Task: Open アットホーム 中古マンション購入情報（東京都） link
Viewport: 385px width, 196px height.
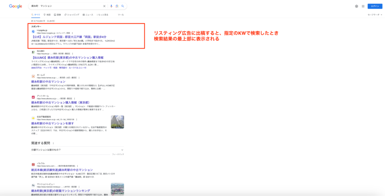Action: tap(61, 102)
